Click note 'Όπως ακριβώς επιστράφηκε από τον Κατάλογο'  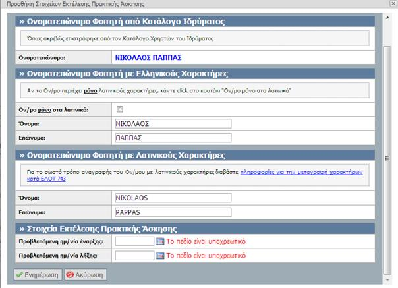tap(121, 38)
